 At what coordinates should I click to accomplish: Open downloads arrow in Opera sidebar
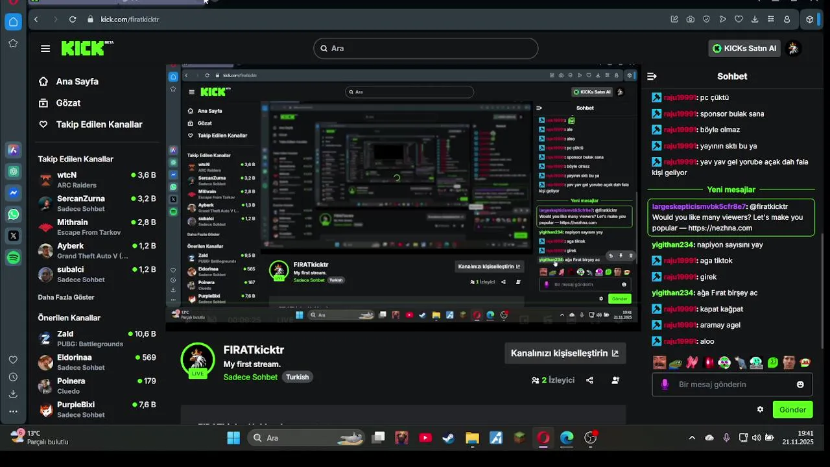[x=13, y=394]
